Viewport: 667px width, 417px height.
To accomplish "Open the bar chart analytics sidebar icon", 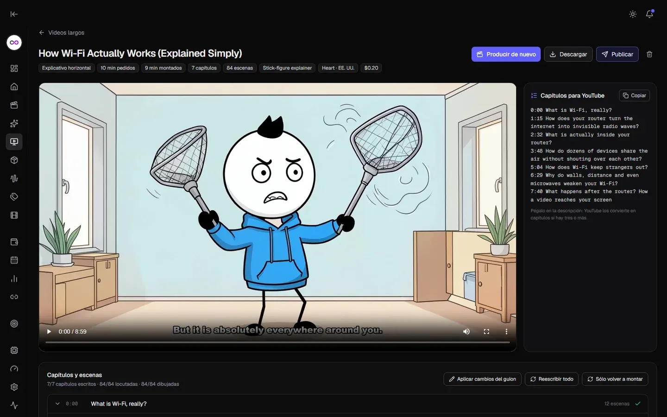I will coord(14,278).
